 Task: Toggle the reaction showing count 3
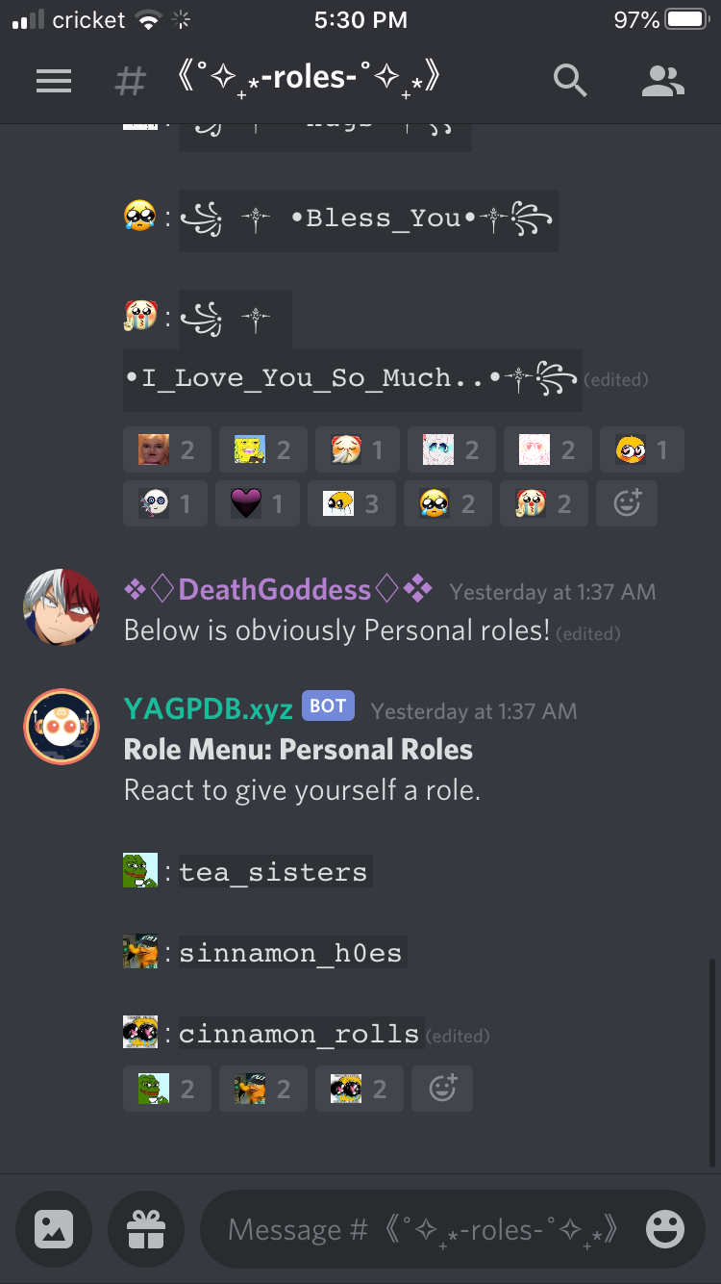(x=352, y=502)
